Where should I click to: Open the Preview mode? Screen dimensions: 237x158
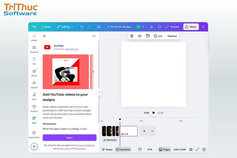173,27
